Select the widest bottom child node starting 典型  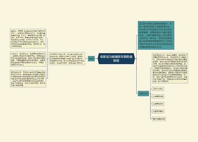point(159,119)
